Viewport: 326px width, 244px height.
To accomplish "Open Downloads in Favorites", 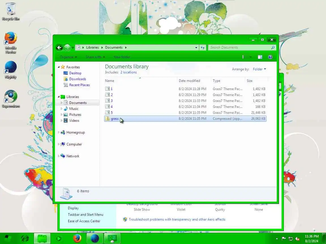I will coord(78,79).
